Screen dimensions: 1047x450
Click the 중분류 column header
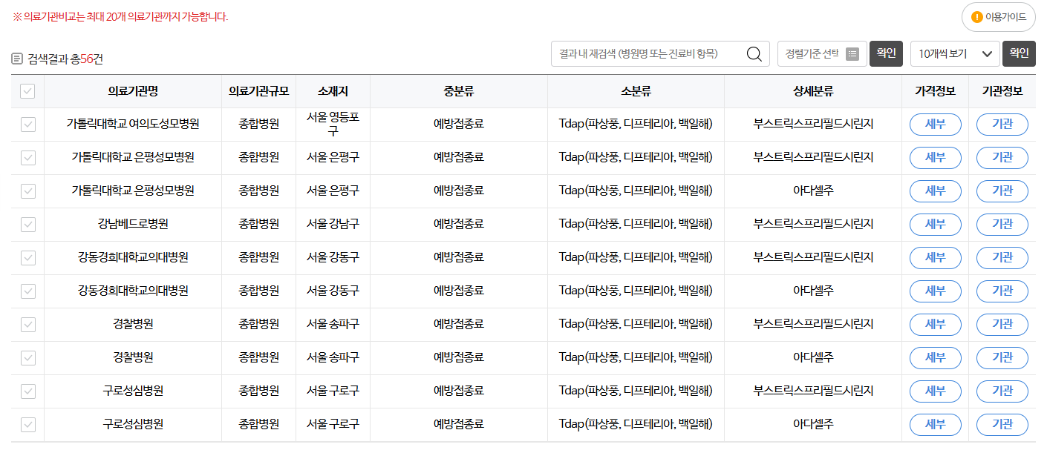click(x=458, y=91)
